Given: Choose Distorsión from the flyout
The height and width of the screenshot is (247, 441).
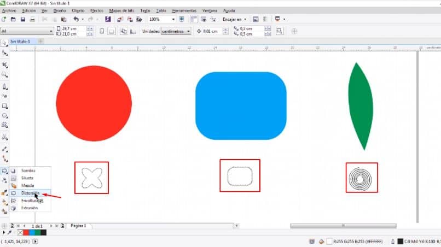Looking at the screenshot, I should tap(31, 193).
